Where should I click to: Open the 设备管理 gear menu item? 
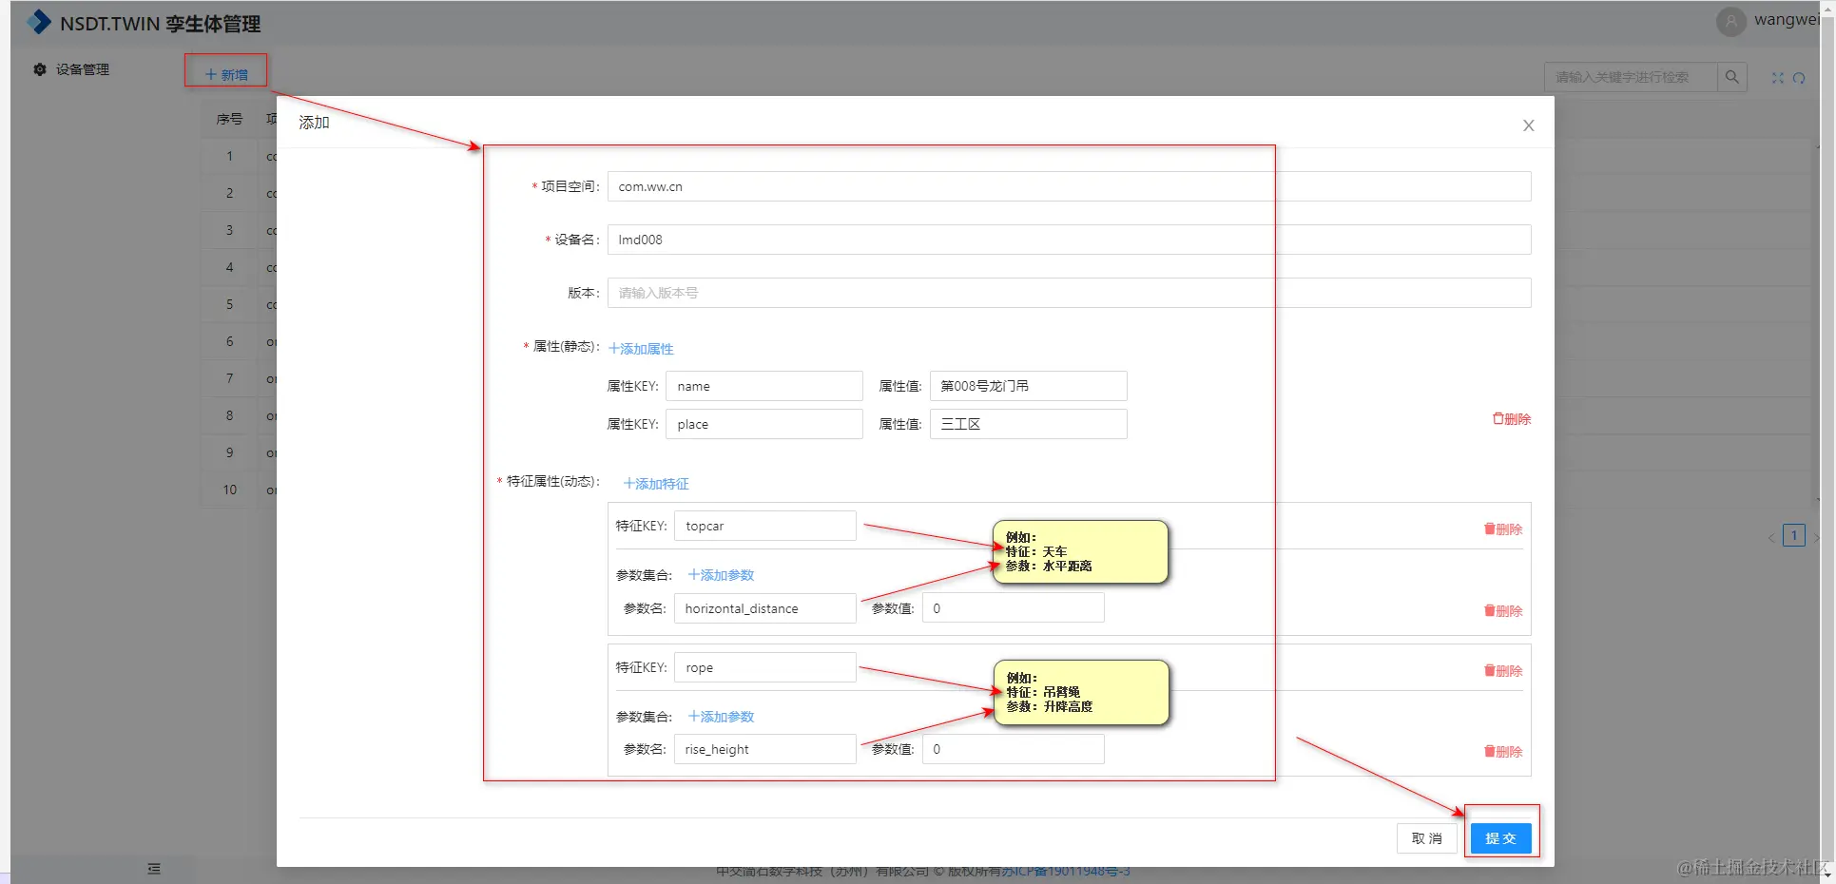(x=71, y=69)
